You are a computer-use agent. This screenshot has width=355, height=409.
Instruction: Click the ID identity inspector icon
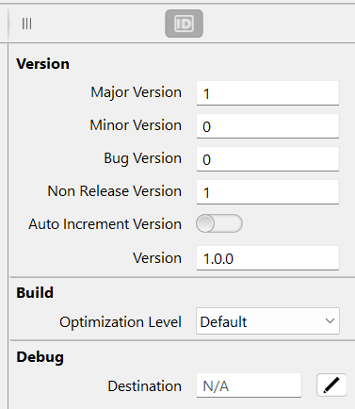[184, 24]
